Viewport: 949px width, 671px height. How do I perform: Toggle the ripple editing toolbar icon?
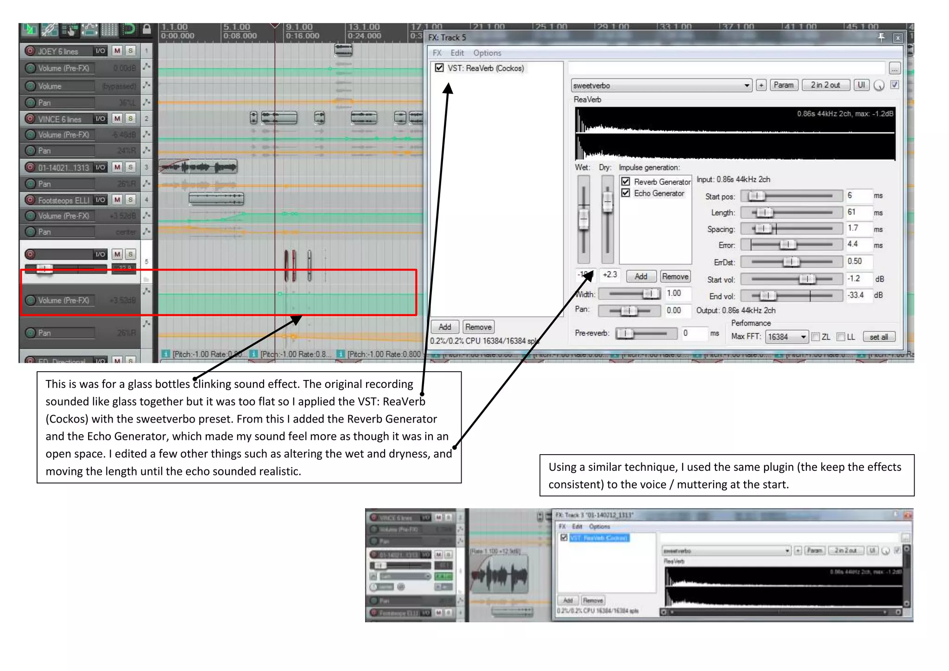tap(70, 30)
